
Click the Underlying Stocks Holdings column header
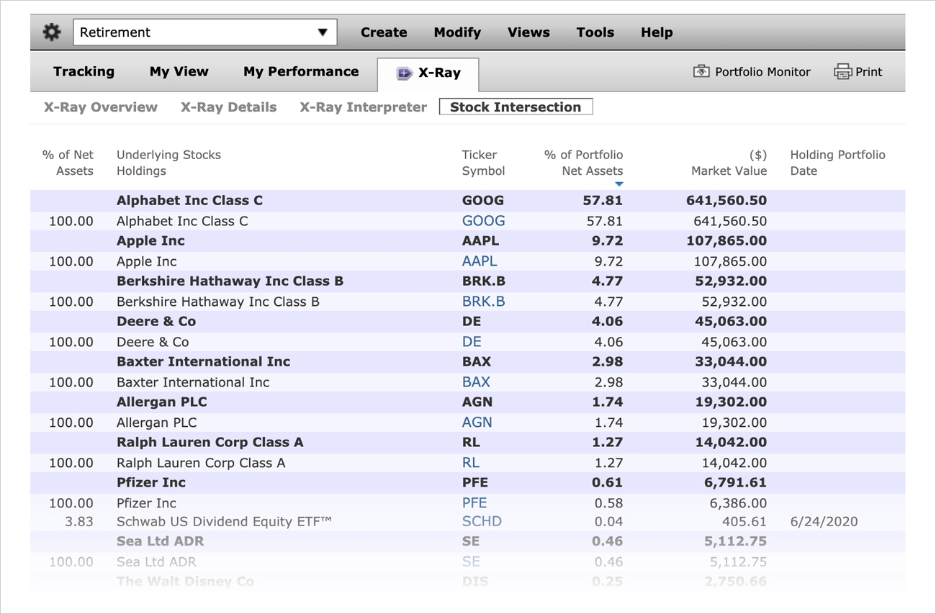(168, 163)
